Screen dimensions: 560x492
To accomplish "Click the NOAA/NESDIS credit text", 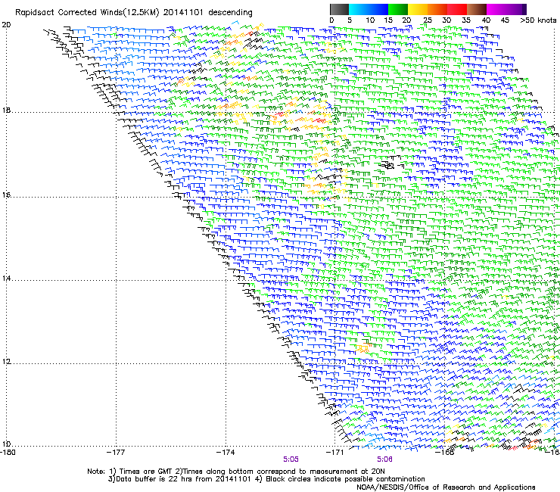I will tap(446, 487).
